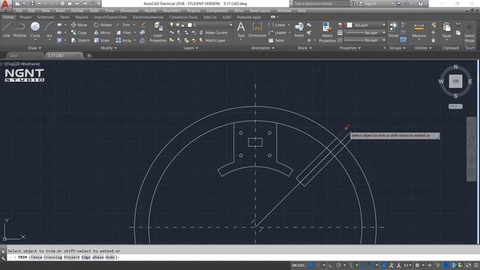Expand the Layers panel

point(190,48)
